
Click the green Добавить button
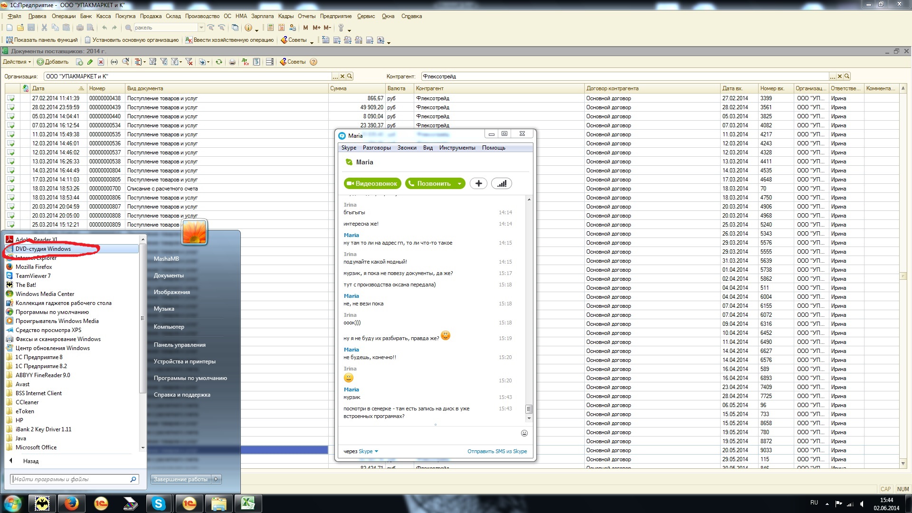click(53, 62)
